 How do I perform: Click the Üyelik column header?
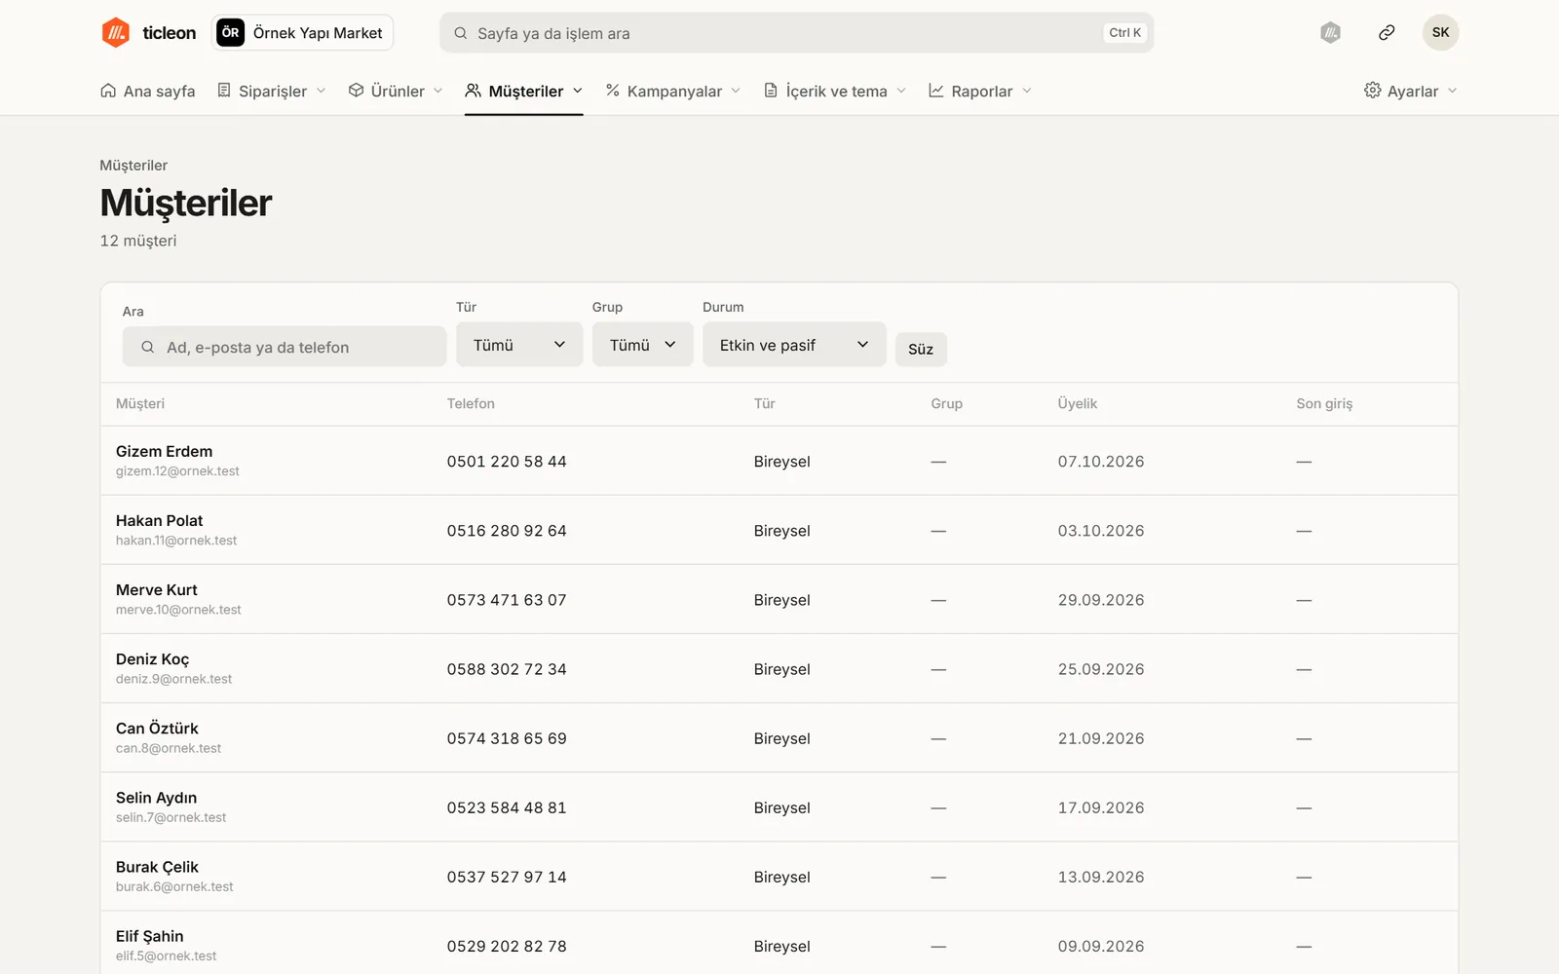(x=1078, y=403)
